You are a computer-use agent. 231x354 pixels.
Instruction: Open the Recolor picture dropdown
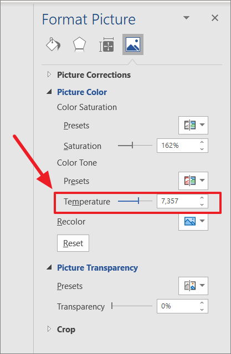click(x=193, y=222)
